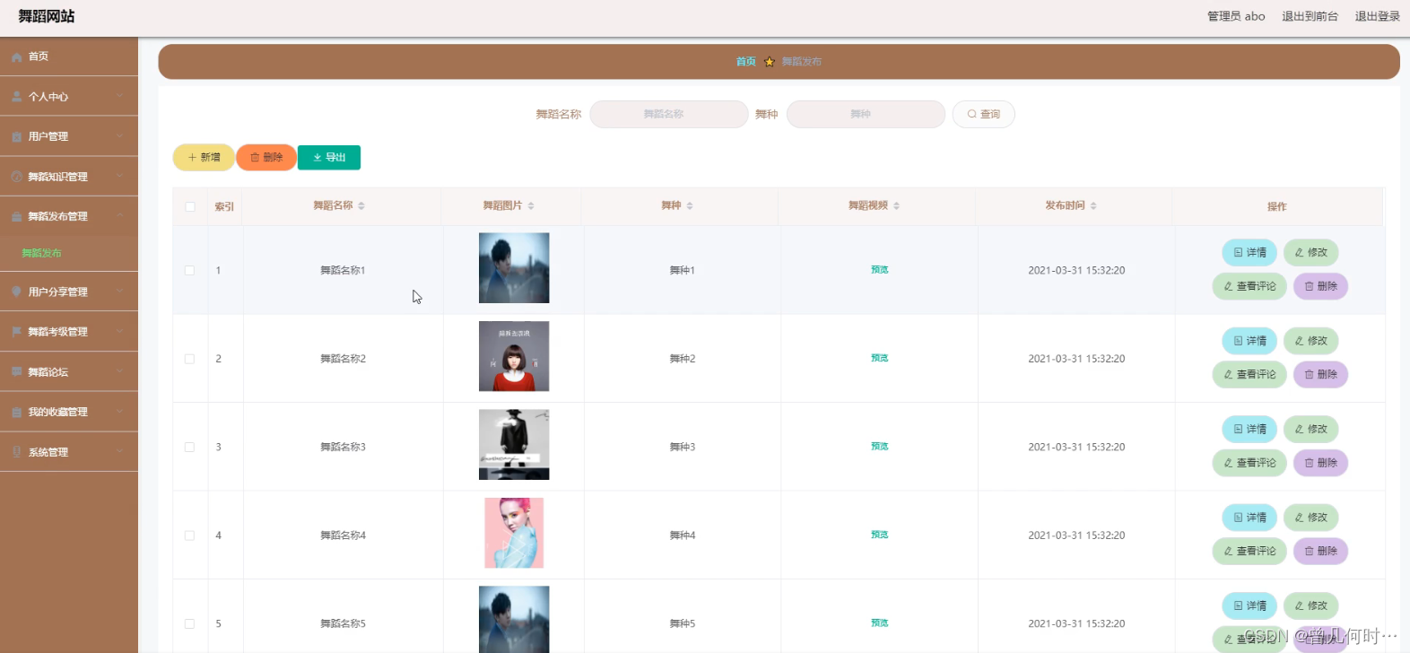Expand the 用户管理 chevron
This screenshot has width=1410, height=653.
[119, 136]
